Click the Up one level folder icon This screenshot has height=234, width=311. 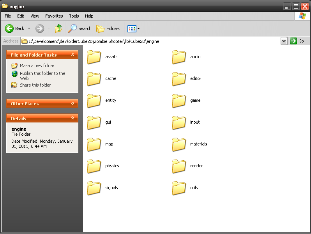point(58,28)
